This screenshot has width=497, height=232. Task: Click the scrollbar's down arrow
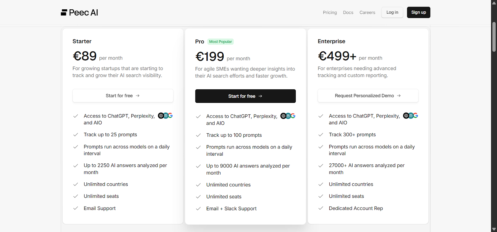[494, 229]
